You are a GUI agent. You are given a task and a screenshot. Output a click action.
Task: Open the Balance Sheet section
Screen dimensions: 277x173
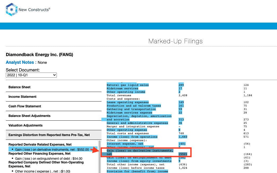54,87
